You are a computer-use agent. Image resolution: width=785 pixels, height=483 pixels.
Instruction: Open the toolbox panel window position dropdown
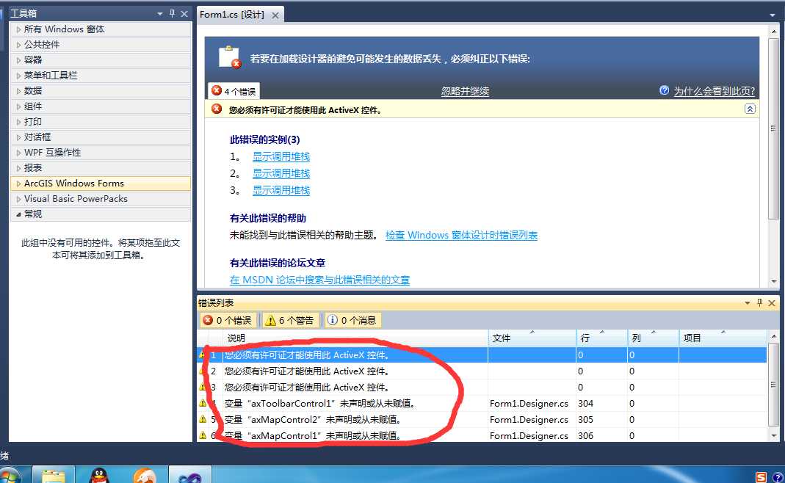tap(159, 14)
